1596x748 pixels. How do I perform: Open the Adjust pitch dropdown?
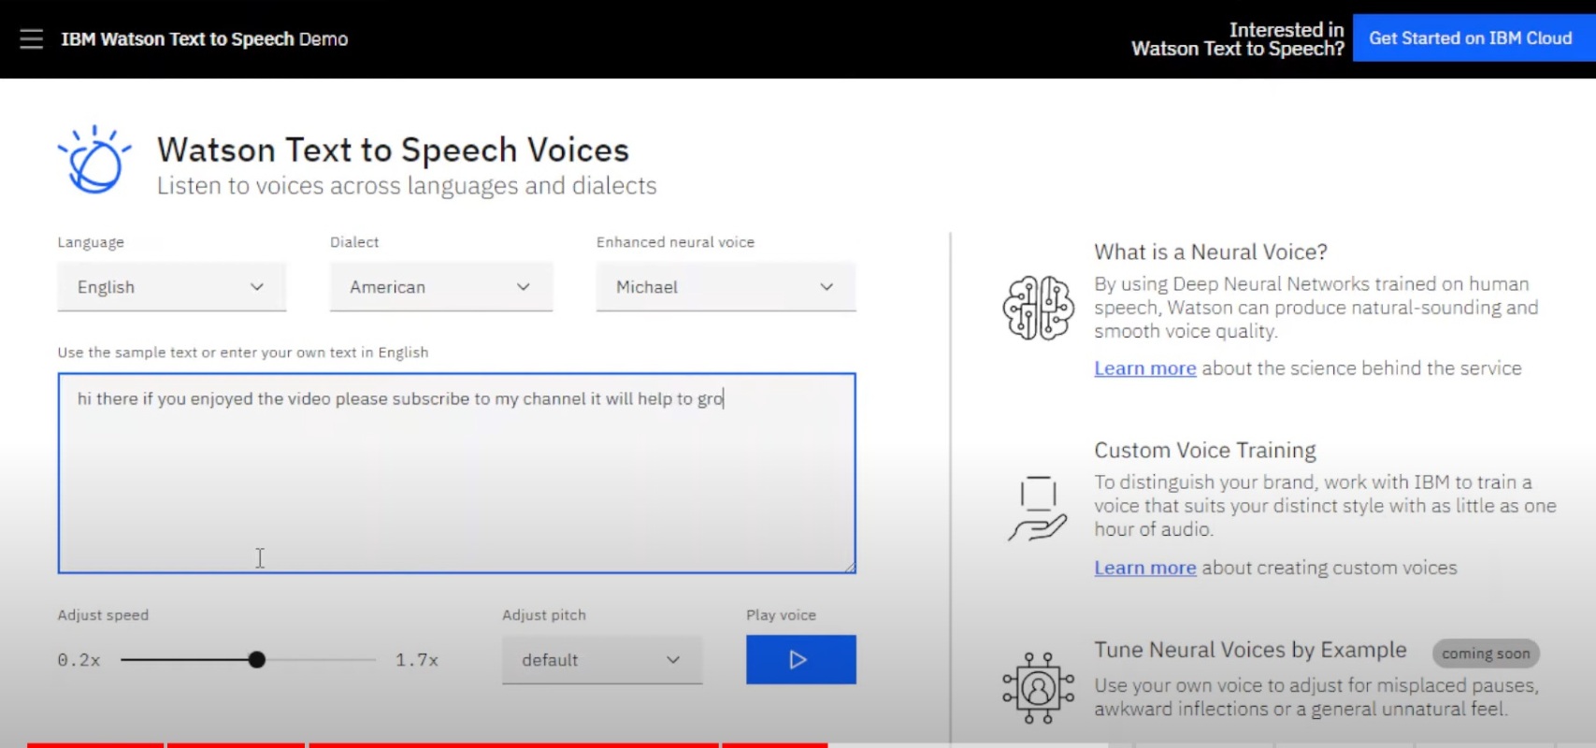click(602, 660)
